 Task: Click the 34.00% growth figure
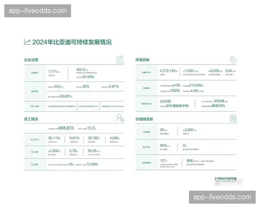pos(88,77)
